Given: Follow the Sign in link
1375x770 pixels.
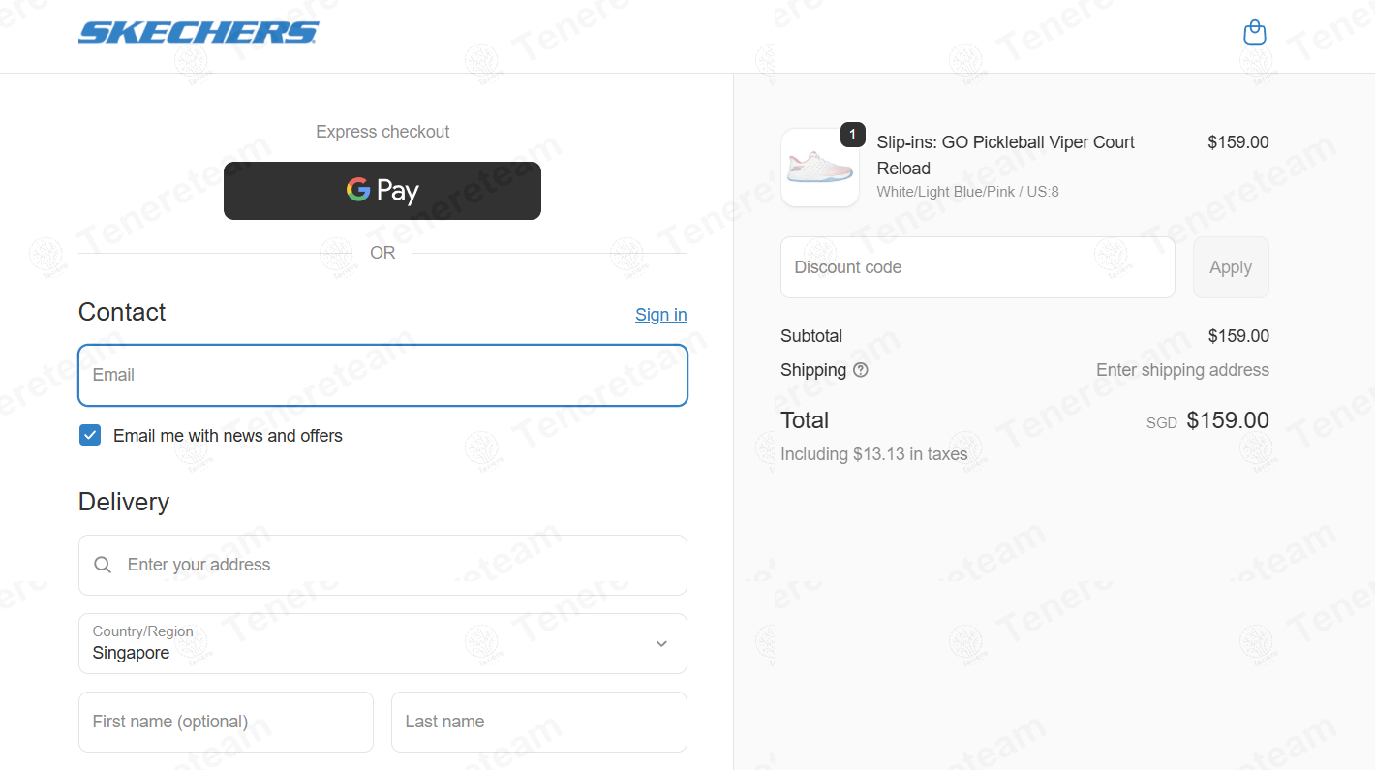Looking at the screenshot, I should 661,315.
